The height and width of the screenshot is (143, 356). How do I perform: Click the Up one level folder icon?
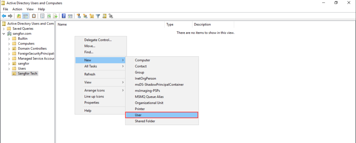[x=19, y=16]
